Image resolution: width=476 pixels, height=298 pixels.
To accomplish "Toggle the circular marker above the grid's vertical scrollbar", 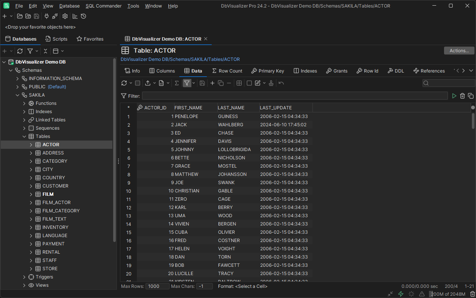I will click(473, 107).
